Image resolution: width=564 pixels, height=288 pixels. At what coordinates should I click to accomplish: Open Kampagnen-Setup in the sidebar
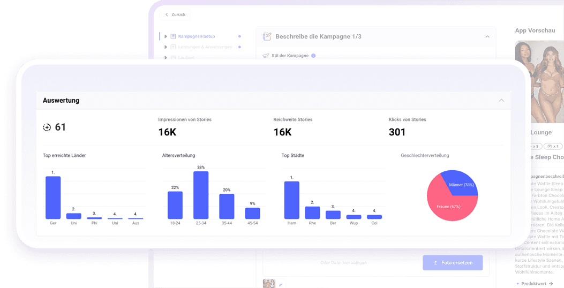tap(197, 36)
